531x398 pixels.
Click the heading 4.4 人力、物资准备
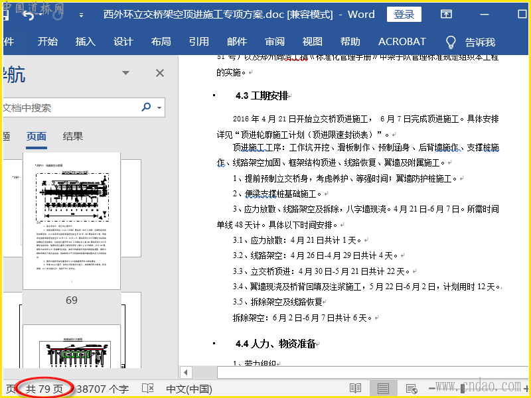click(275, 344)
